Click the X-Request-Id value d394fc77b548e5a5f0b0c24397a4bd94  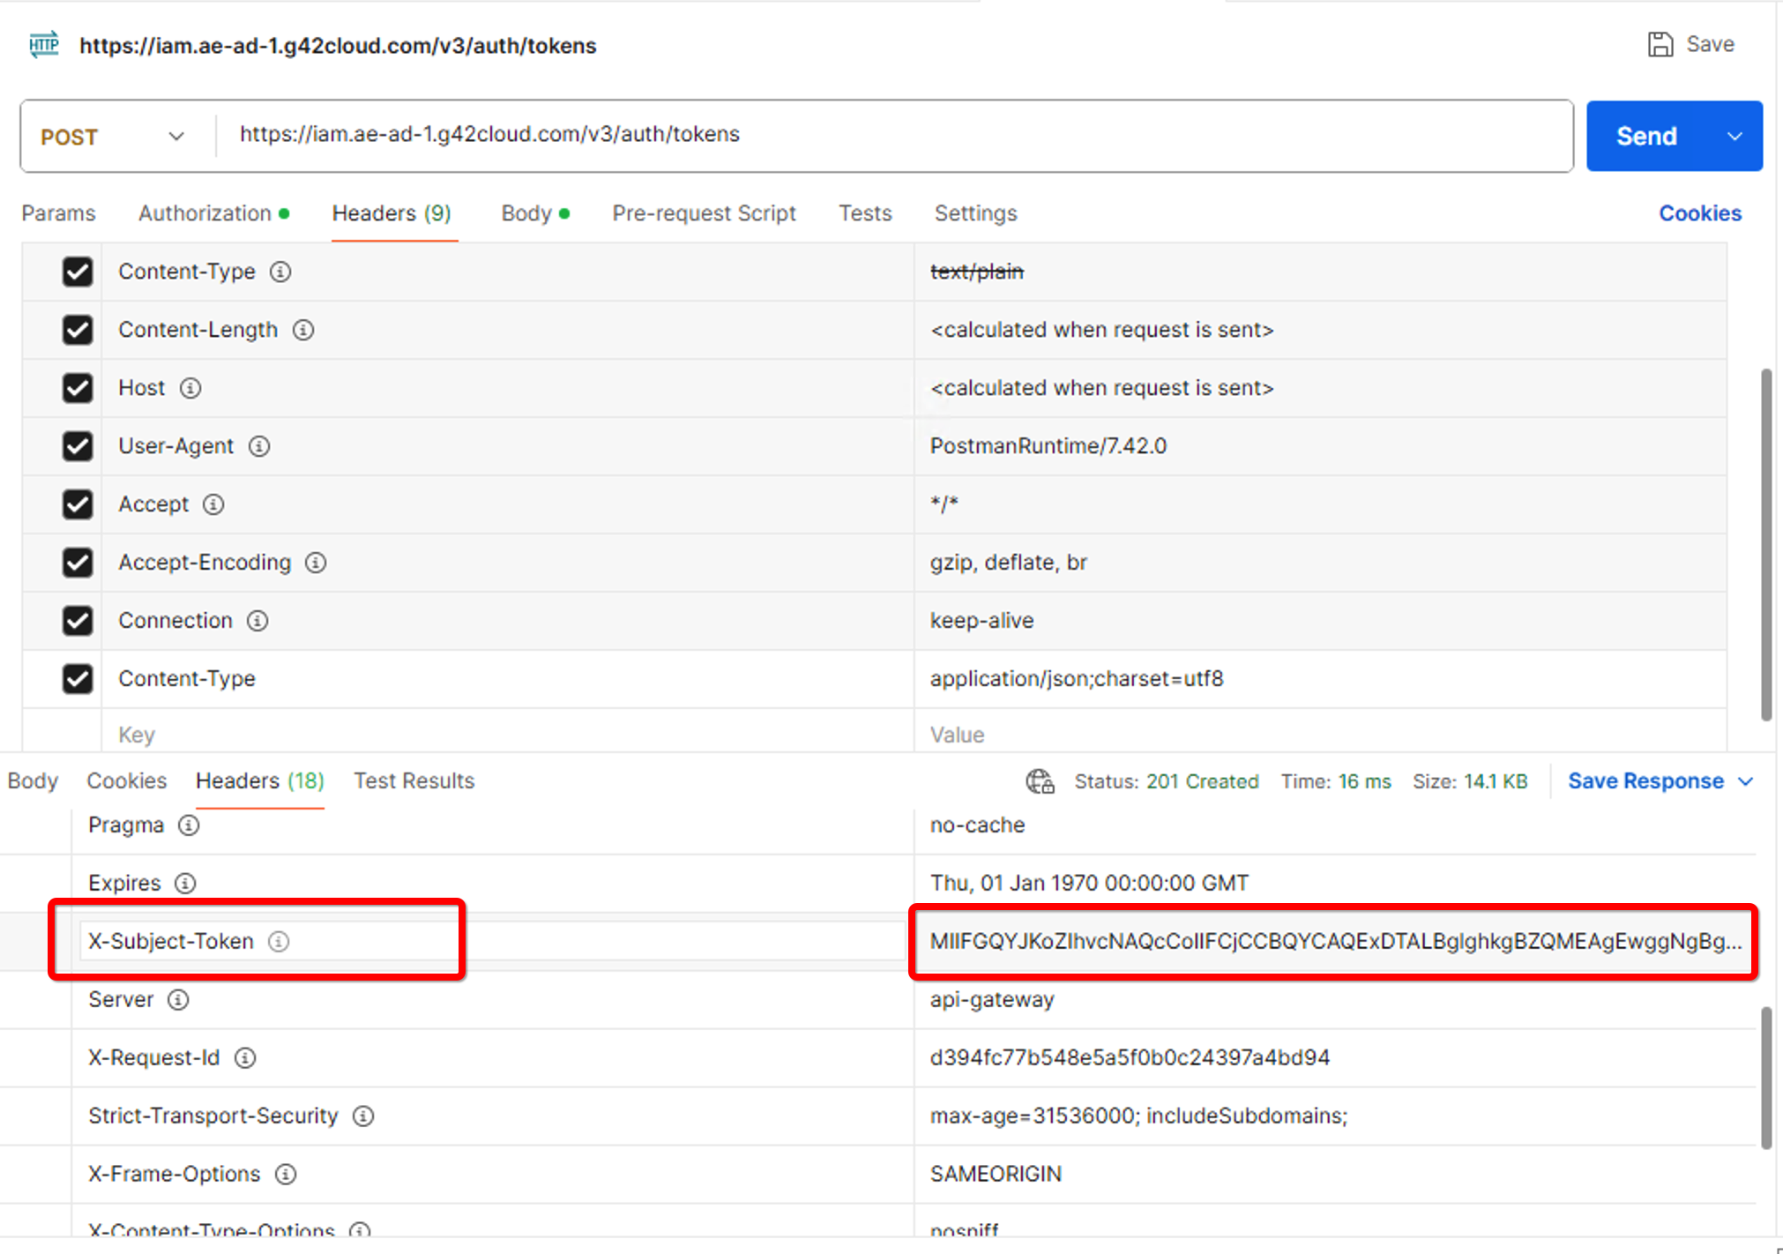[1130, 1058]
